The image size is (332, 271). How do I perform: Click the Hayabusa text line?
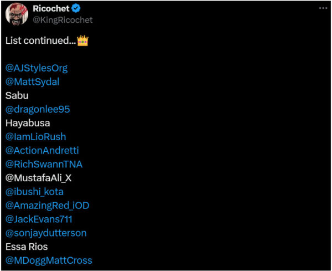click(28, 123)
